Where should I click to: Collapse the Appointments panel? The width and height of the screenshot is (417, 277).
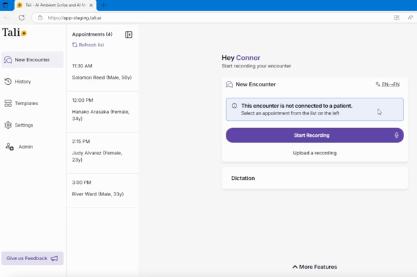[128, 34]
